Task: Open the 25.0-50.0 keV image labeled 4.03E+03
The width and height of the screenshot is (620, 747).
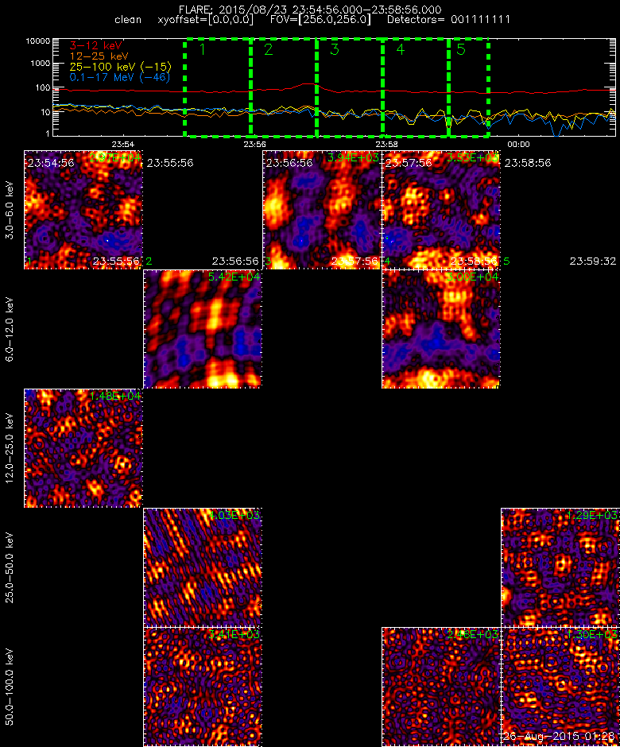Action: 203,567
